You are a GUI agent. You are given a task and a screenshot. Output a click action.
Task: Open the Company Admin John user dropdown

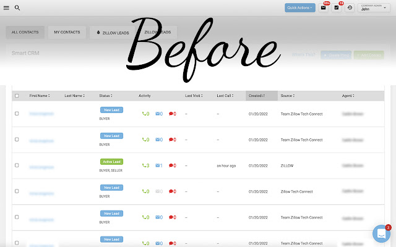(374, 8)
